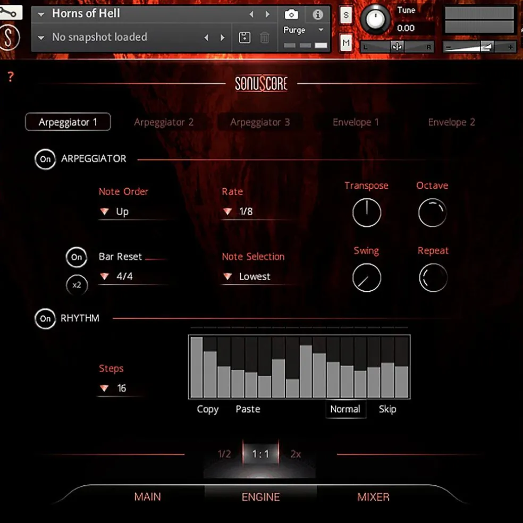Screen dimensions: 523x523
Task: Save snapshot with the disk icon
Action: 244,37
